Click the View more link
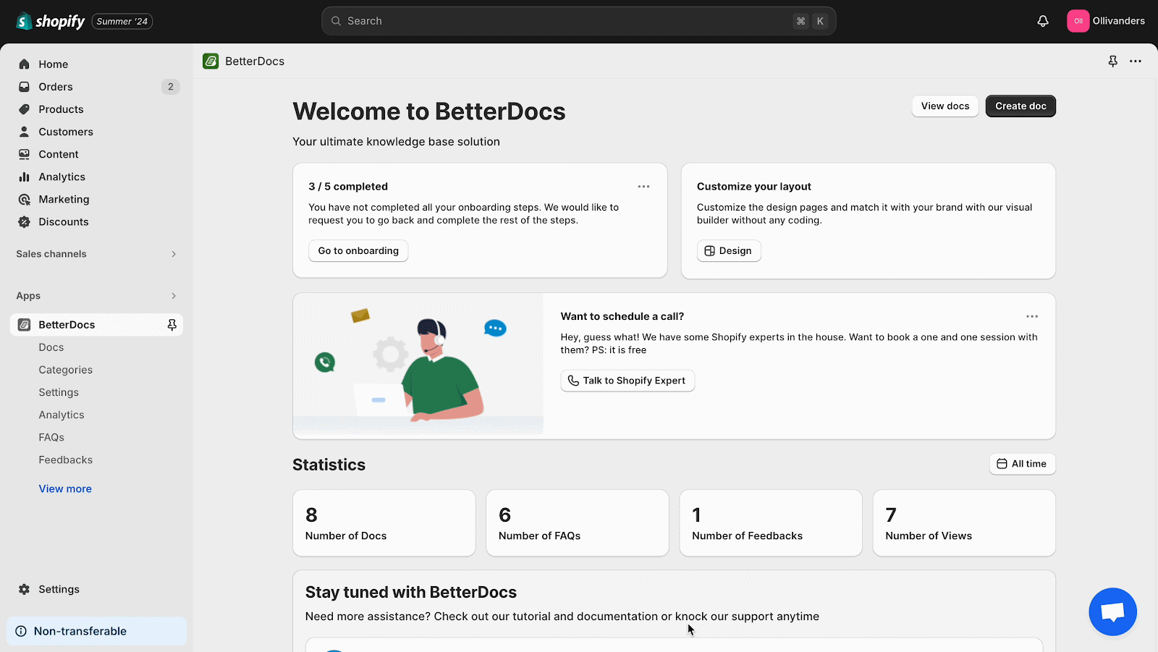This screenshot has height=652, width=1158. (x=65, y=489)
